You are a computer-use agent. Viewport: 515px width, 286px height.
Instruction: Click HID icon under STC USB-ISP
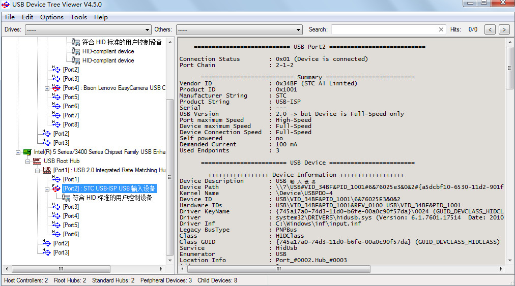click(66, 198)
